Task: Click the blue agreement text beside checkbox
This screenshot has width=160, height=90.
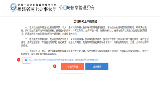Action: pyautogui.click(x=63, y=60)
